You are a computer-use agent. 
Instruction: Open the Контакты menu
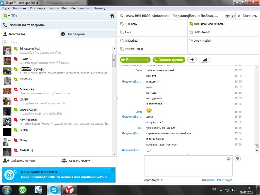point(20,8)
